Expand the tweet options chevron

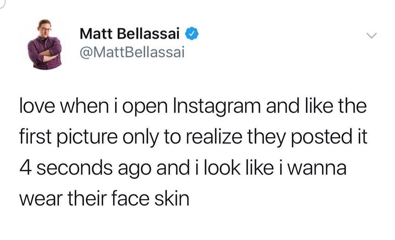tap(372, 36)
